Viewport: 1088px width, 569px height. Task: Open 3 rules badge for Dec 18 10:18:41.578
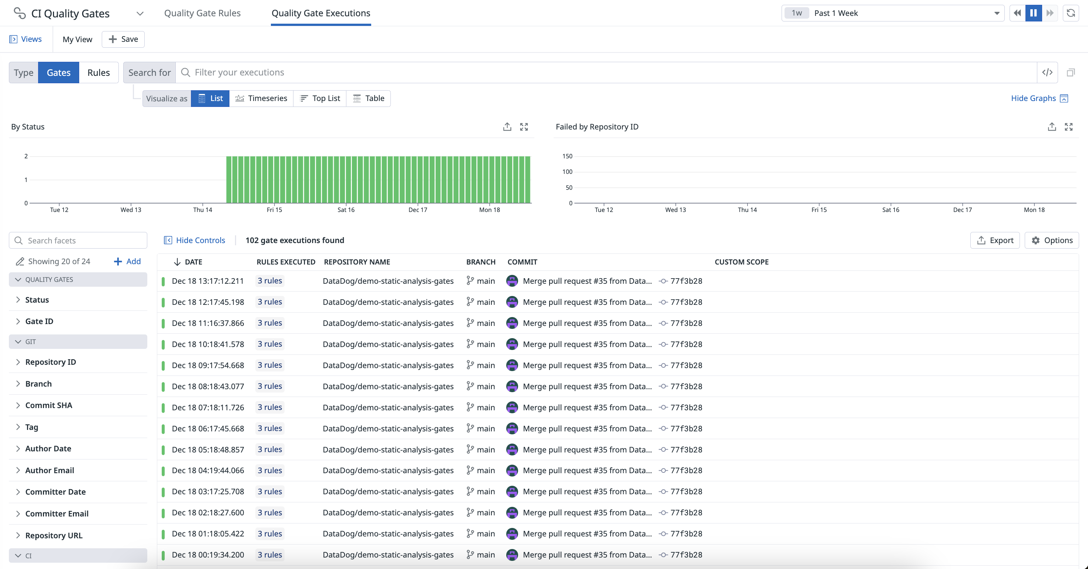(270, 344)
